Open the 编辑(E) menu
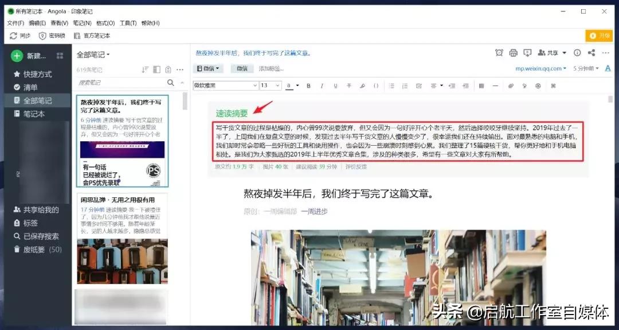The image size is (619, 330). click(x=37, y=24)
